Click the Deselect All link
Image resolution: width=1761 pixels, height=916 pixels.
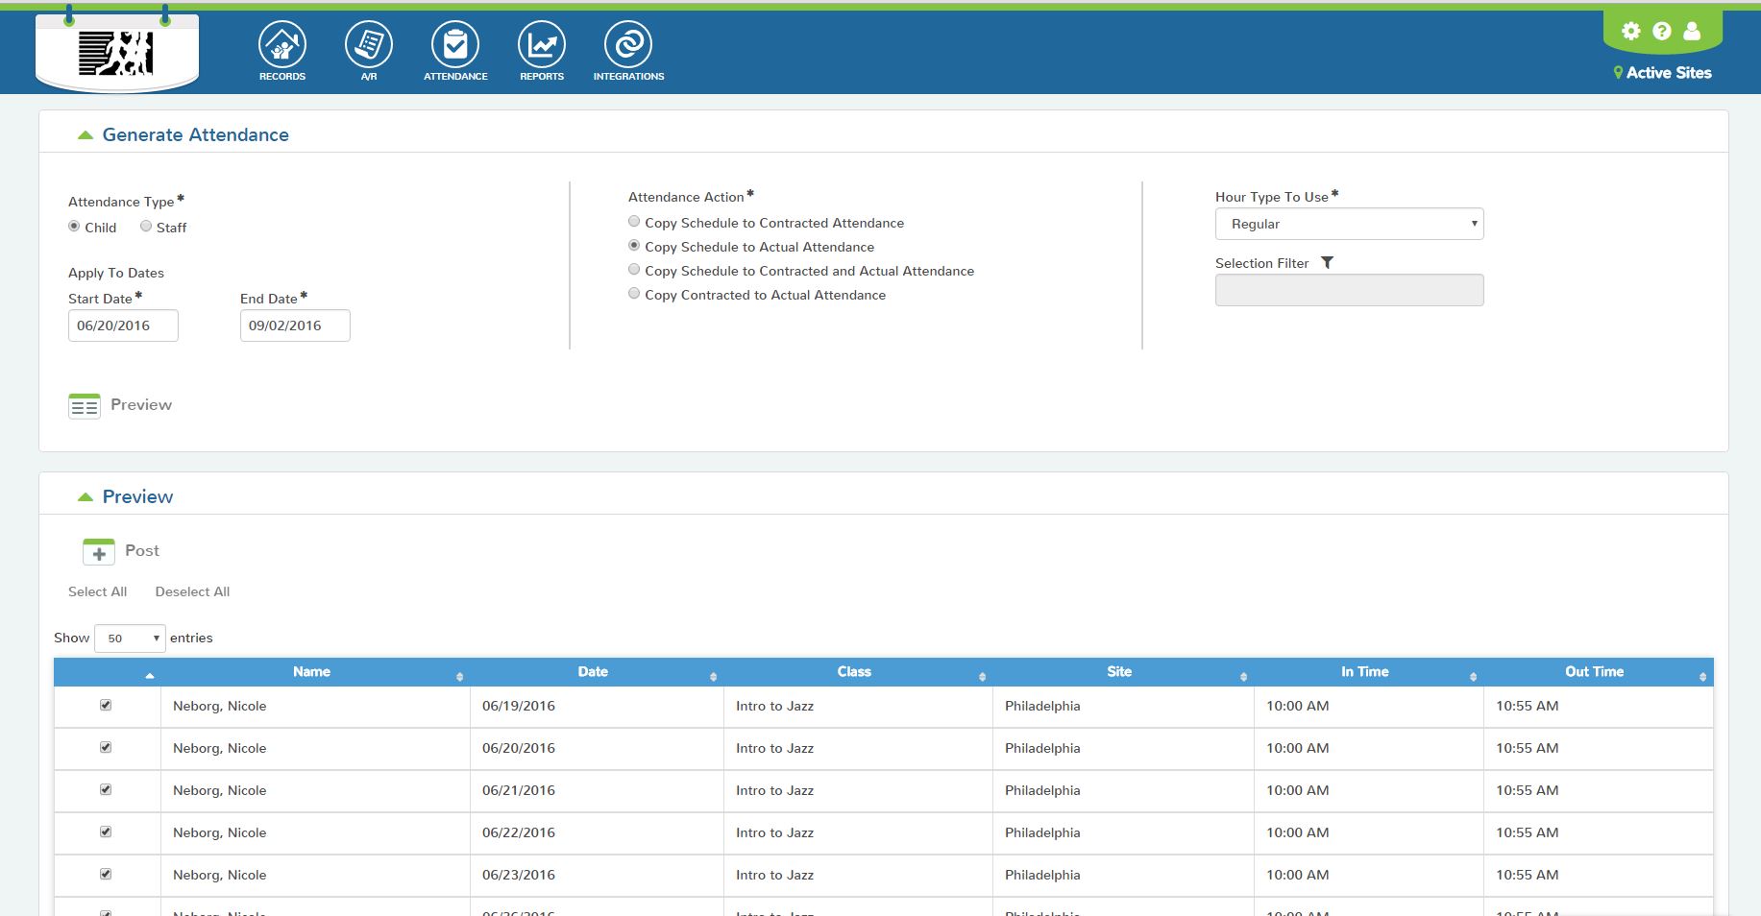(x=192, y=591)
